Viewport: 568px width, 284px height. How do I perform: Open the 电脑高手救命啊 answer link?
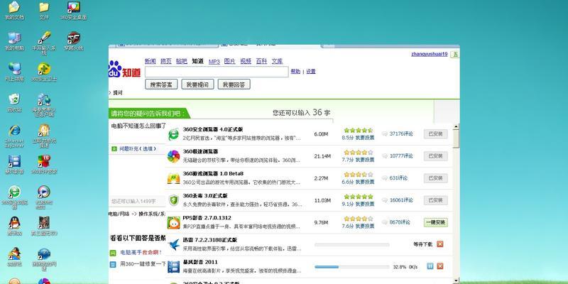point(141,252)
